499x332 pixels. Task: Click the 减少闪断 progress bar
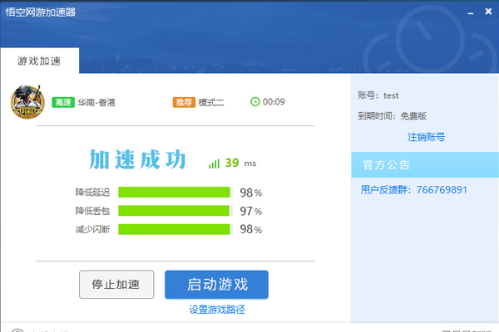(x=174, y=229)
